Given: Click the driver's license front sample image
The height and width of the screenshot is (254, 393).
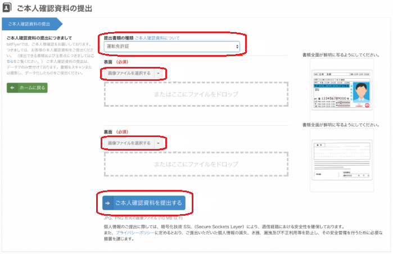Looking at the screenshot, I should (342, 90).
